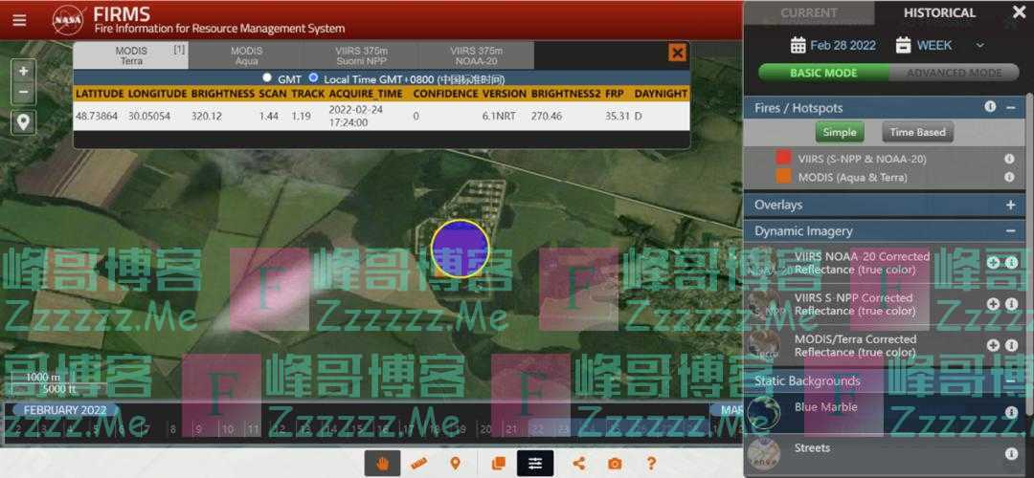Show info for VIIRS (S-NPP & NOAA-20) layer
Viewport: 1034px width, 478px height.
1009,159
